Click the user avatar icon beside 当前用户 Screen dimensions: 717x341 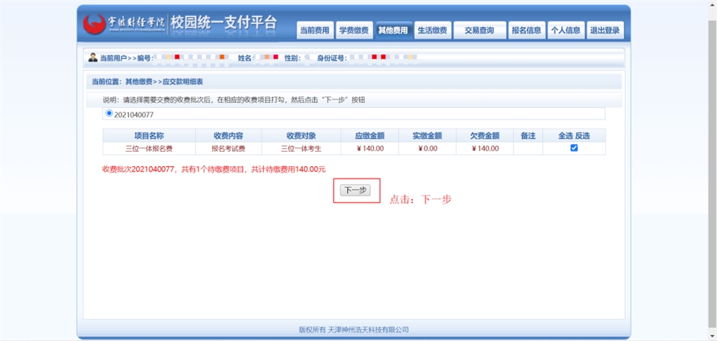[x=92, y=57]
